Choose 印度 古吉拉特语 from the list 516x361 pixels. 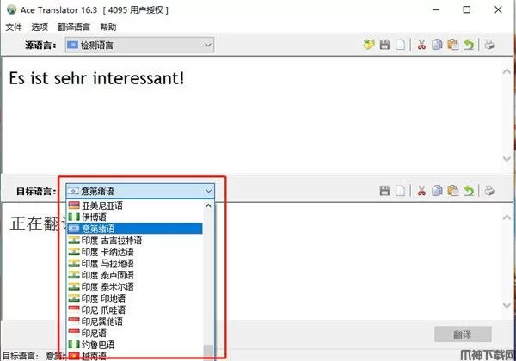[x=135, y=241]
